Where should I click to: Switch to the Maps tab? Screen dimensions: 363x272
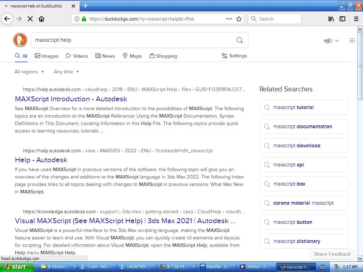pos(132,56)
